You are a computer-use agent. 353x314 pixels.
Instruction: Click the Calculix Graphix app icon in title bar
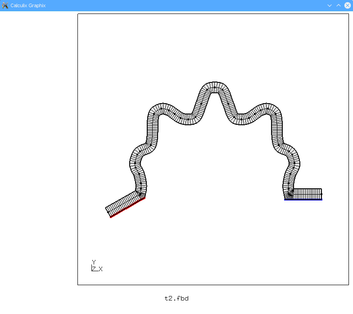[5, 5]
